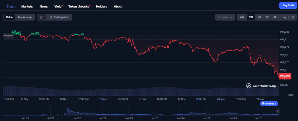Image resolution: width=298 pixels, height=121 pixels.
Task: Click the mini historical overview chart
Action: pyautogui.click(x=140, y=112)
